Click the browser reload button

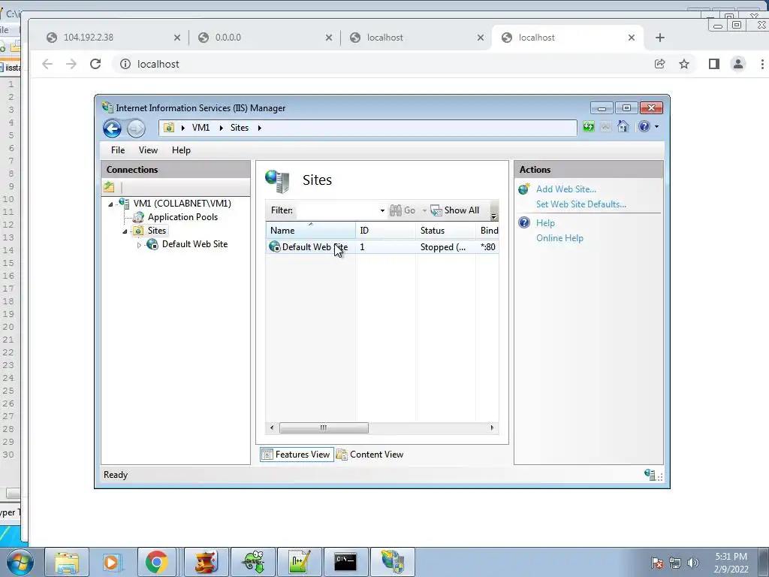tap(95, 64)
